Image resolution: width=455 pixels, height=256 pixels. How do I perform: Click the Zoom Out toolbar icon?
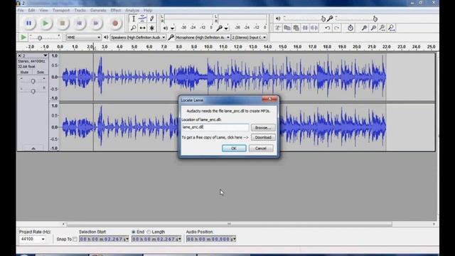(x=373, y=28)
